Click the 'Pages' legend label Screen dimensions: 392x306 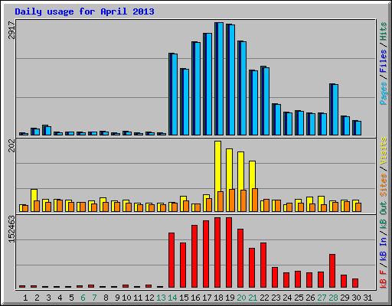pos(384,93)
